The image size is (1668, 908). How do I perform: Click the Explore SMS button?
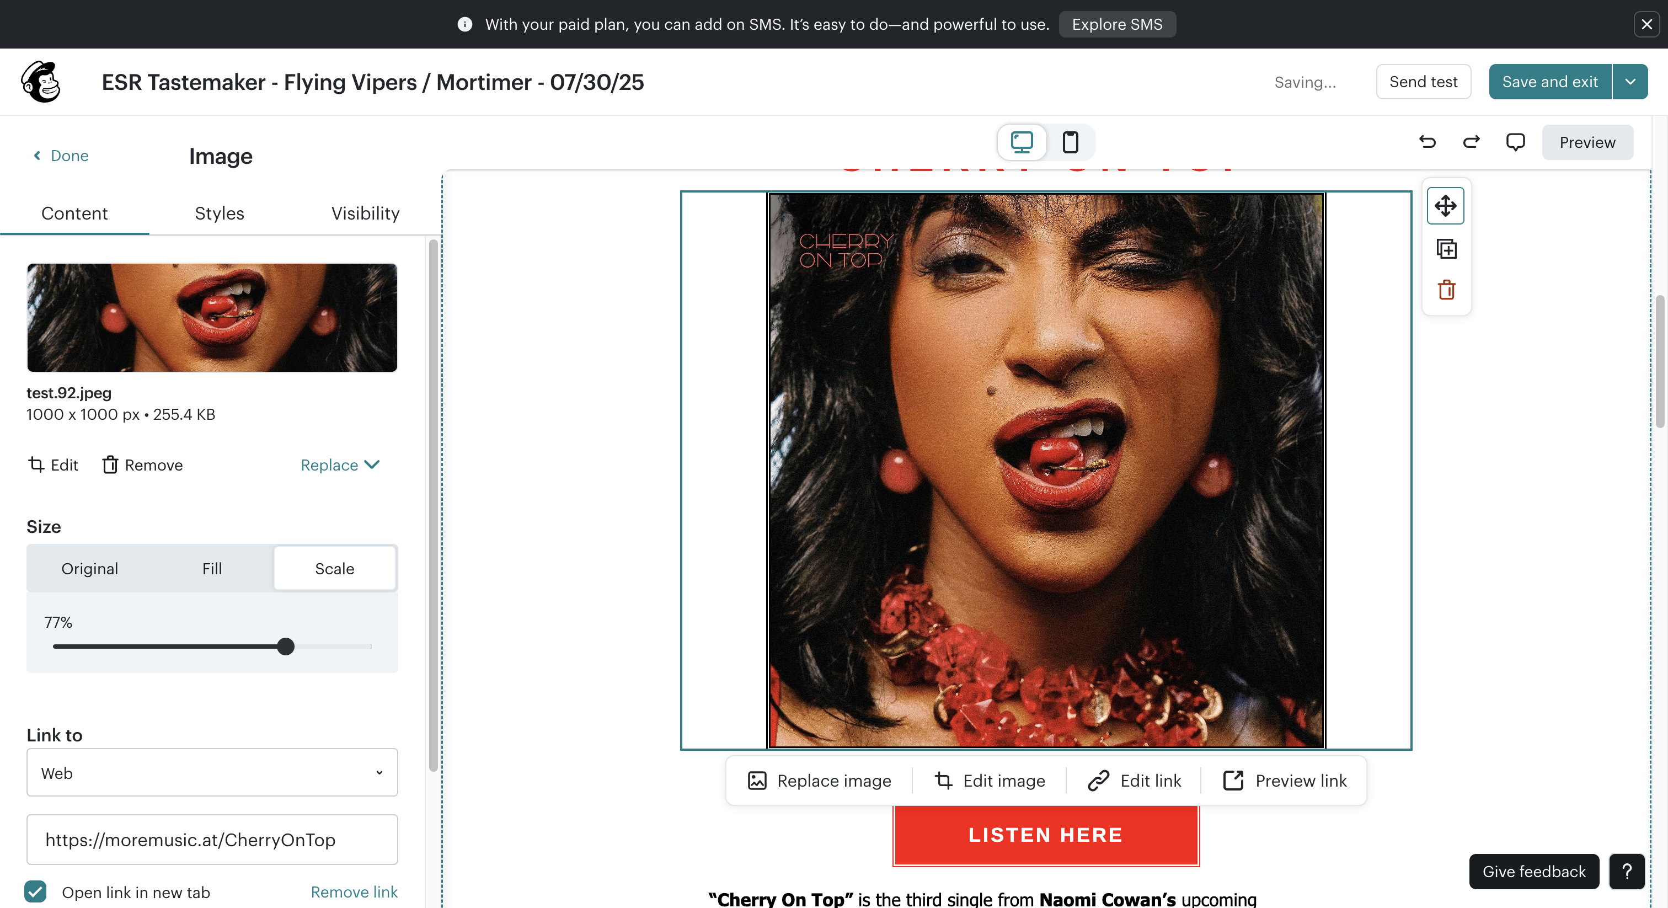1117,24
